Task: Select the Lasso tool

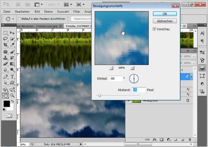Action: click(x=5, y=39)
